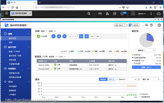Open 快取加速 in the sidebar
The image size is (164, 103).
(x=12, y=60)
